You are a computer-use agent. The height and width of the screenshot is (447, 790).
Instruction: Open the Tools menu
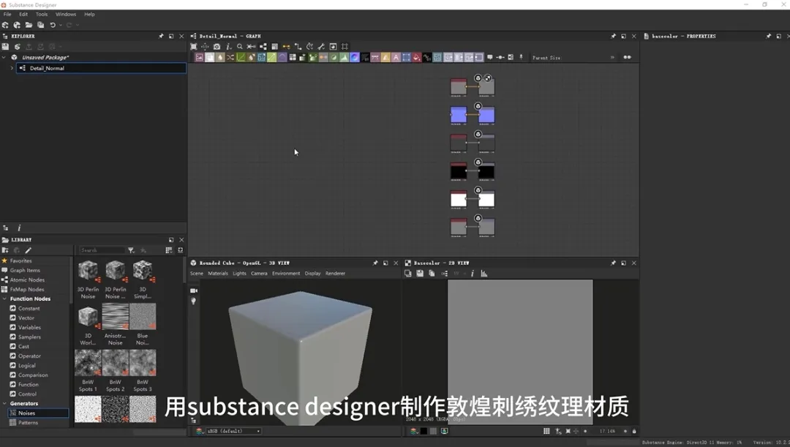(41, 14)
